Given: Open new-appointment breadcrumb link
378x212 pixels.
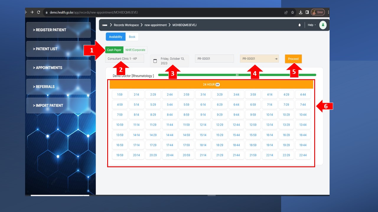Looking at the screenshot, I should [x=156, y=25].
